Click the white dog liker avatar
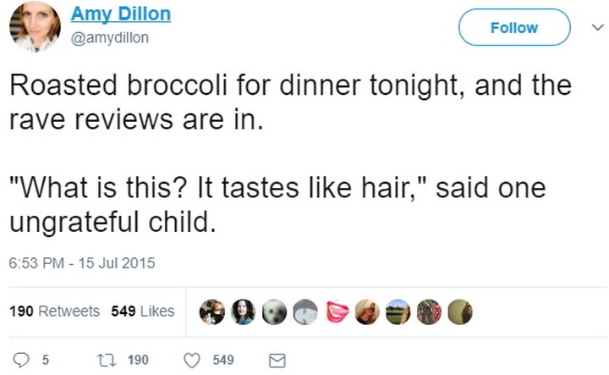 point(273,312)
